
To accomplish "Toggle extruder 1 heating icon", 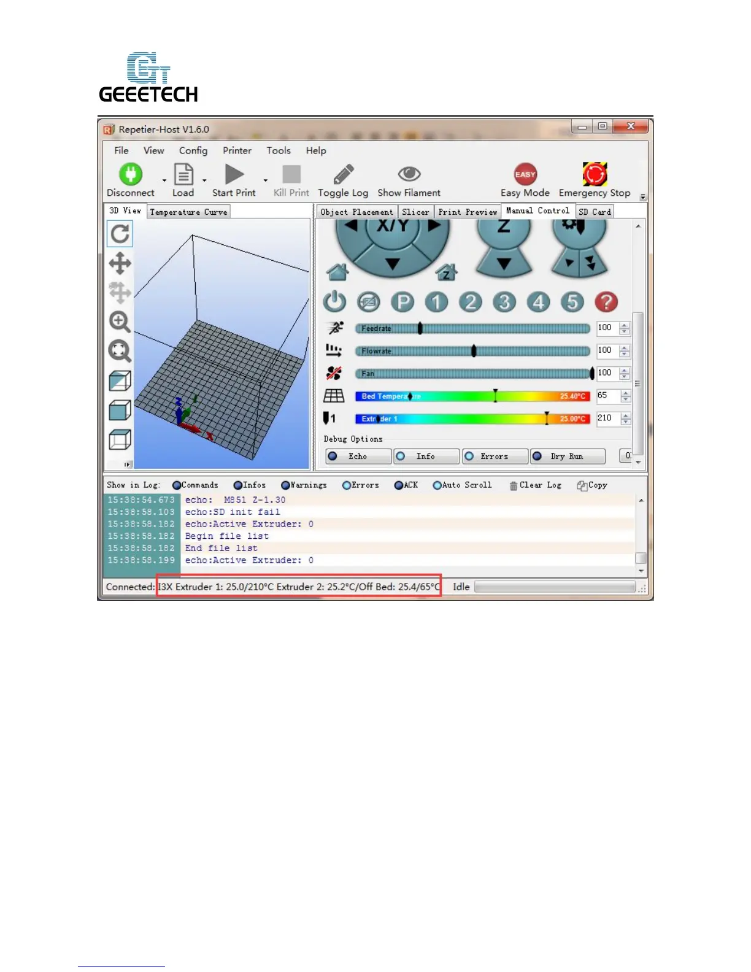I will [x=329, y=418].
